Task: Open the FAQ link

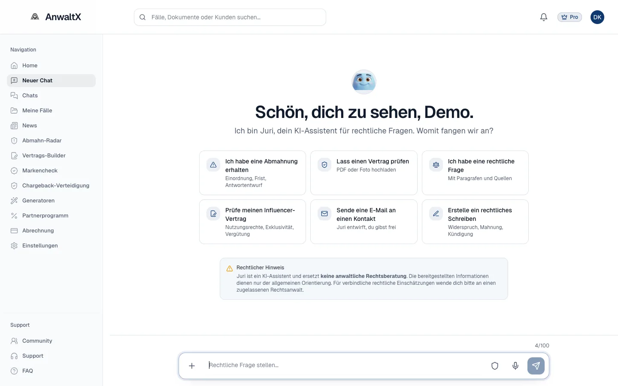Action: click(x=51, y=371)
